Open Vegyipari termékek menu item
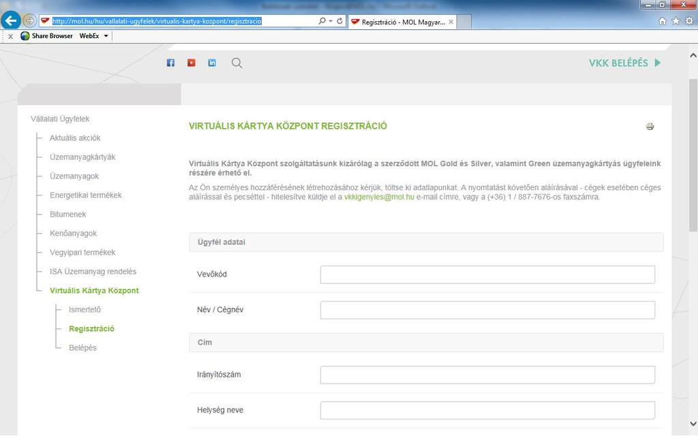The height and width of the screenshot is (436, 698). click(x=82, y=253)
